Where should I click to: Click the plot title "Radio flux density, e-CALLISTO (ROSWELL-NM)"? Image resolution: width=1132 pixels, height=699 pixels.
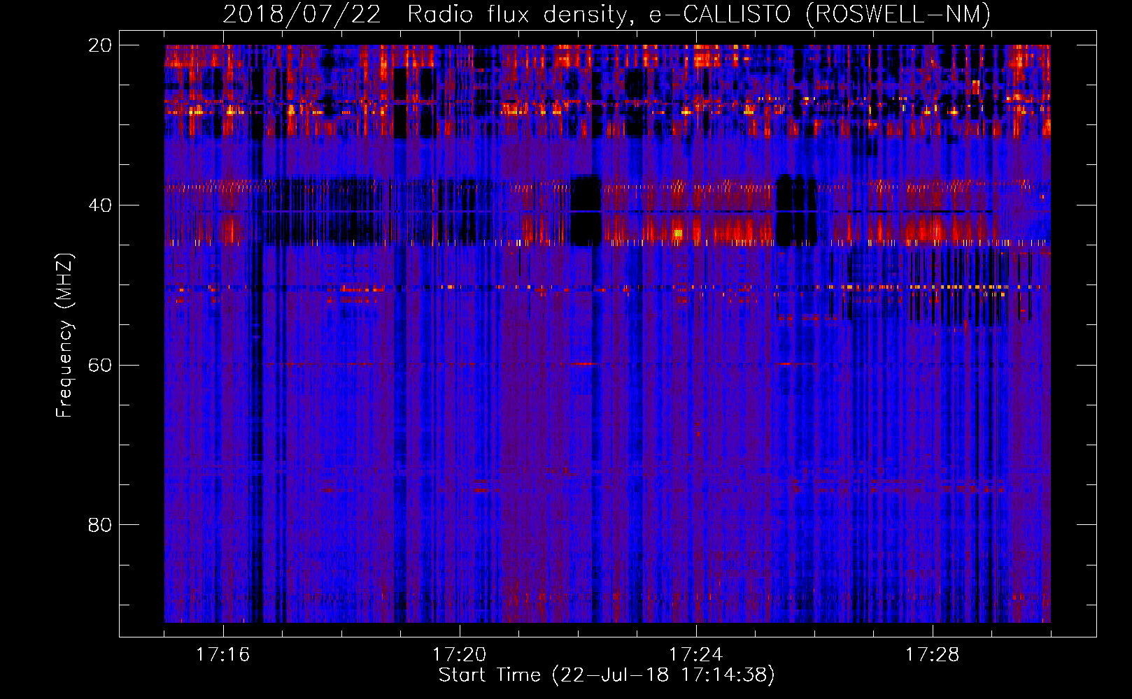click(x=699, y=14)
